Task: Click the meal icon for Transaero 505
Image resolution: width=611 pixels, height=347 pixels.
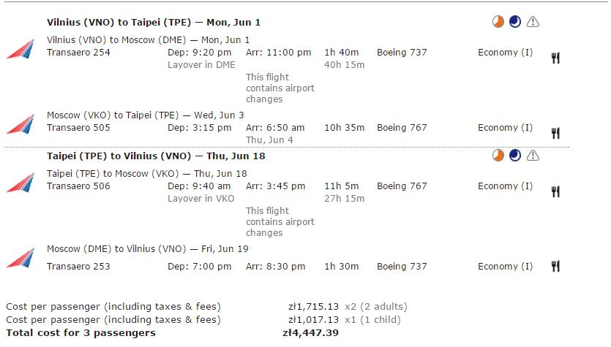Action: pos(555,134)
